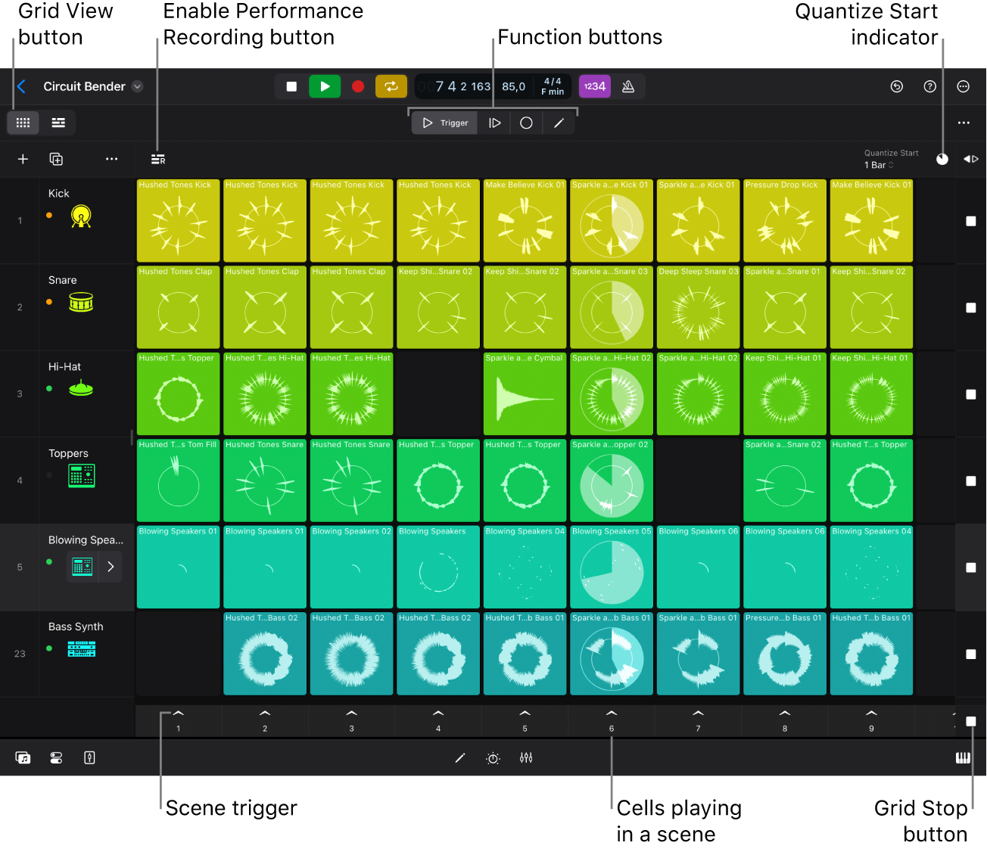987x852 pixels.
Task: Check the Kick row scene checkbox
Action: point(971,222)
